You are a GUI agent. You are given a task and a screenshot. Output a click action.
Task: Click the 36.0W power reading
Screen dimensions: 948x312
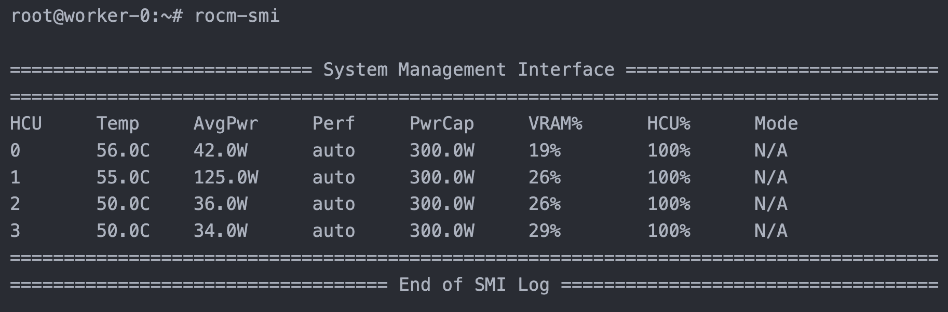(x=220, y=204)
